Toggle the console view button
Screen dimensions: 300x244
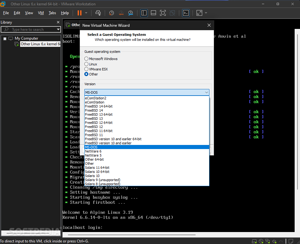coord(186,13)
